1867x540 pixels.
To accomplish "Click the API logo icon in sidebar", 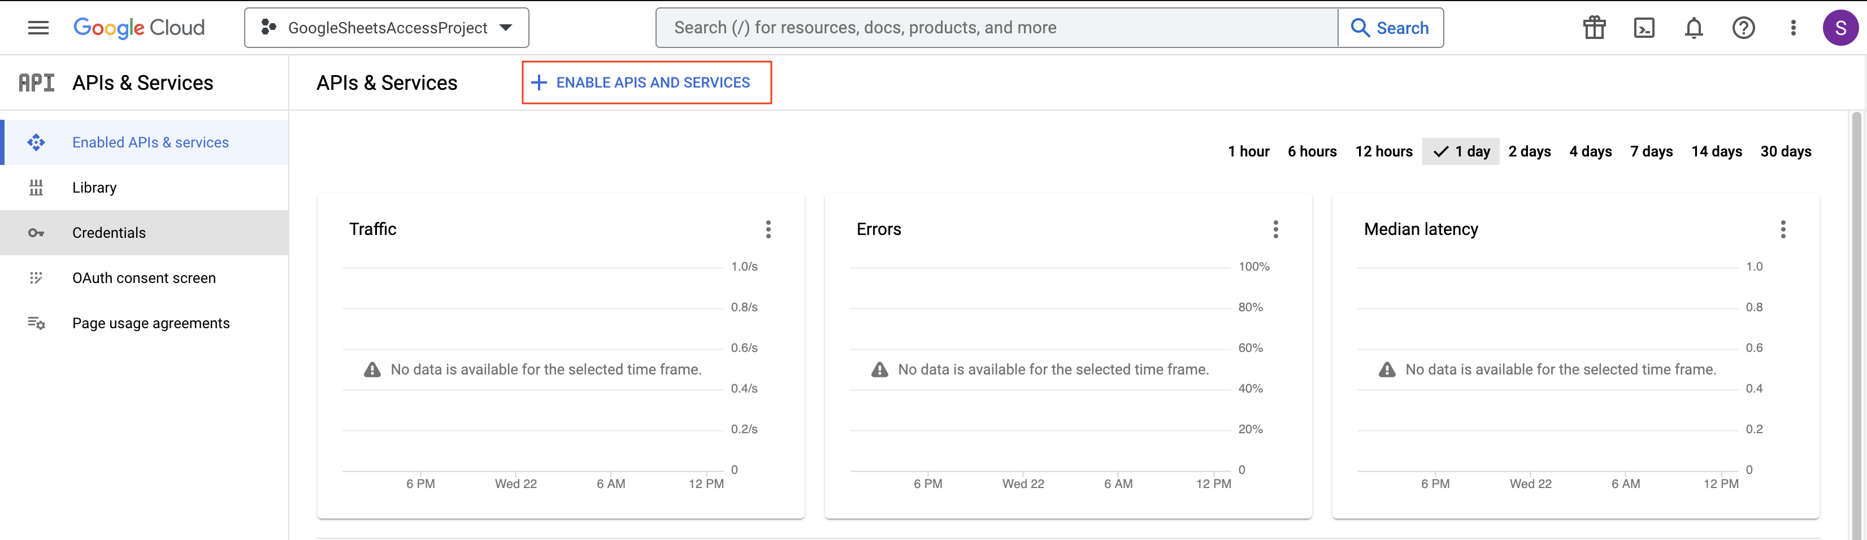I will 36,82.
